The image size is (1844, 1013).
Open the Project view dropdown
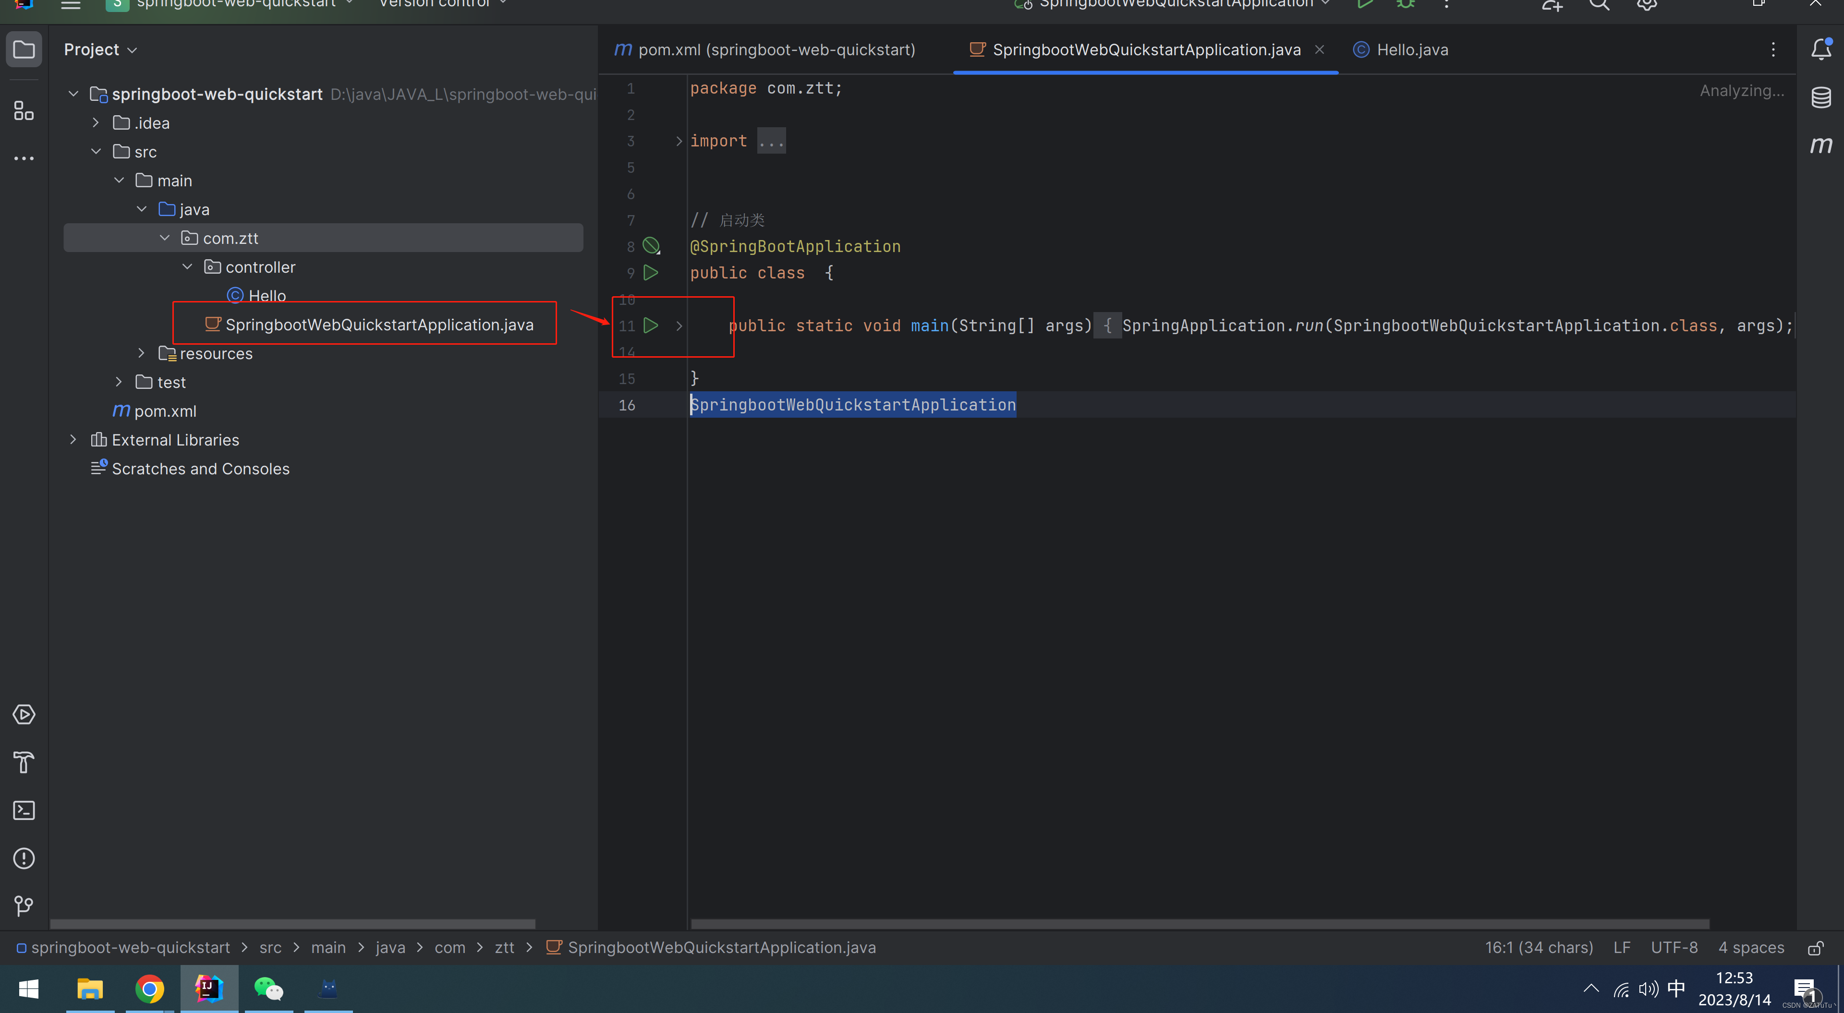[100, 49]
